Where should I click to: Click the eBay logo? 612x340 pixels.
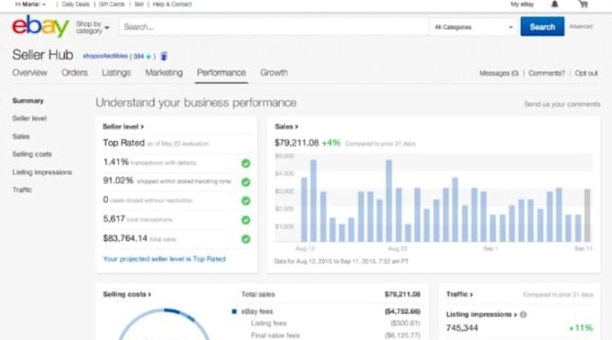pyautogui.click(x=40, y=26)
